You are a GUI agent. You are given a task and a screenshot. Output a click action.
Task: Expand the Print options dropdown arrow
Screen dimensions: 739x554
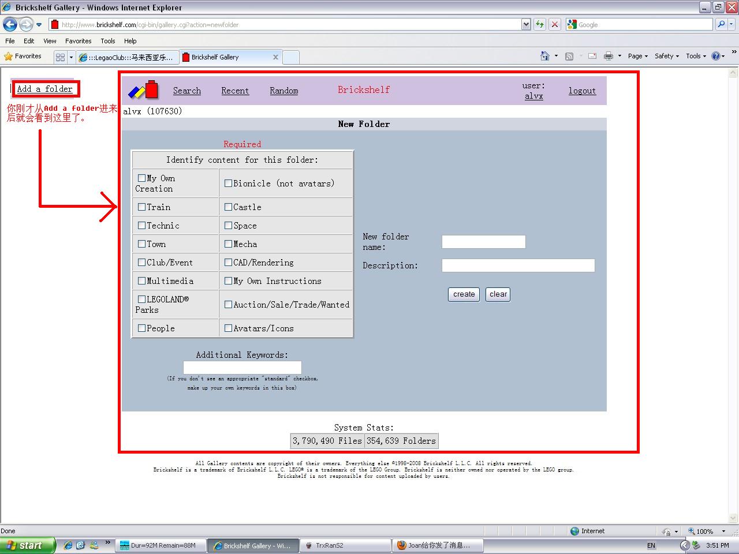coord(619,56)
